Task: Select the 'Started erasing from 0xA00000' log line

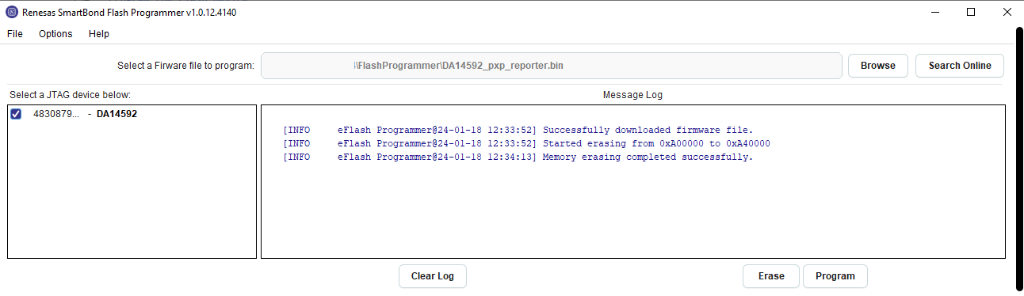Action: (x=526, y=143)
